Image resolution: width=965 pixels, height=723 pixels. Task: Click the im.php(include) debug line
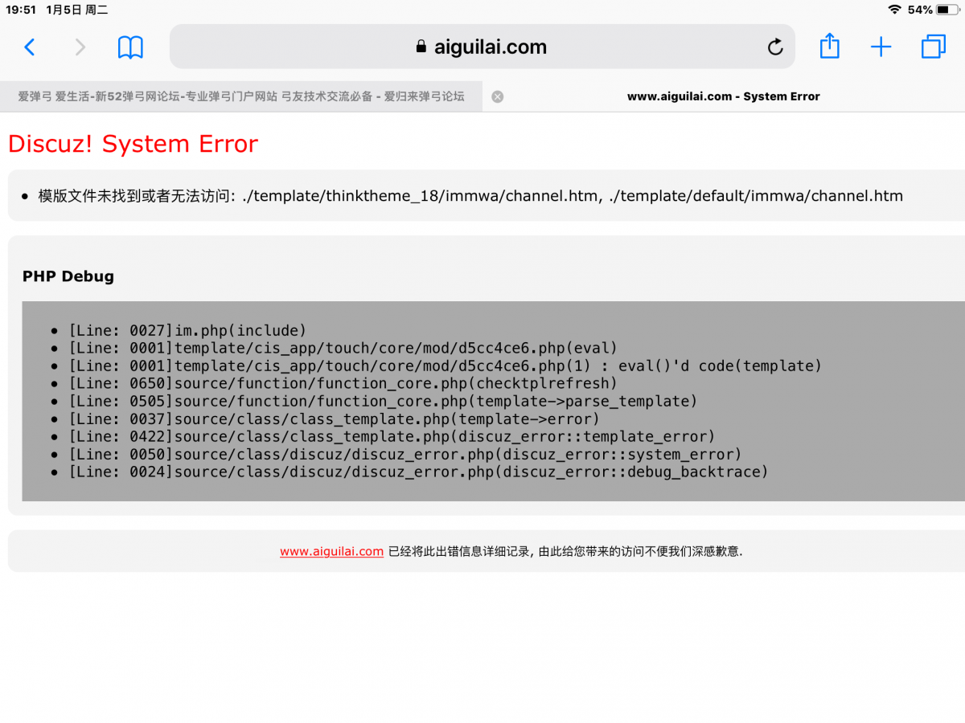[187, 330]
